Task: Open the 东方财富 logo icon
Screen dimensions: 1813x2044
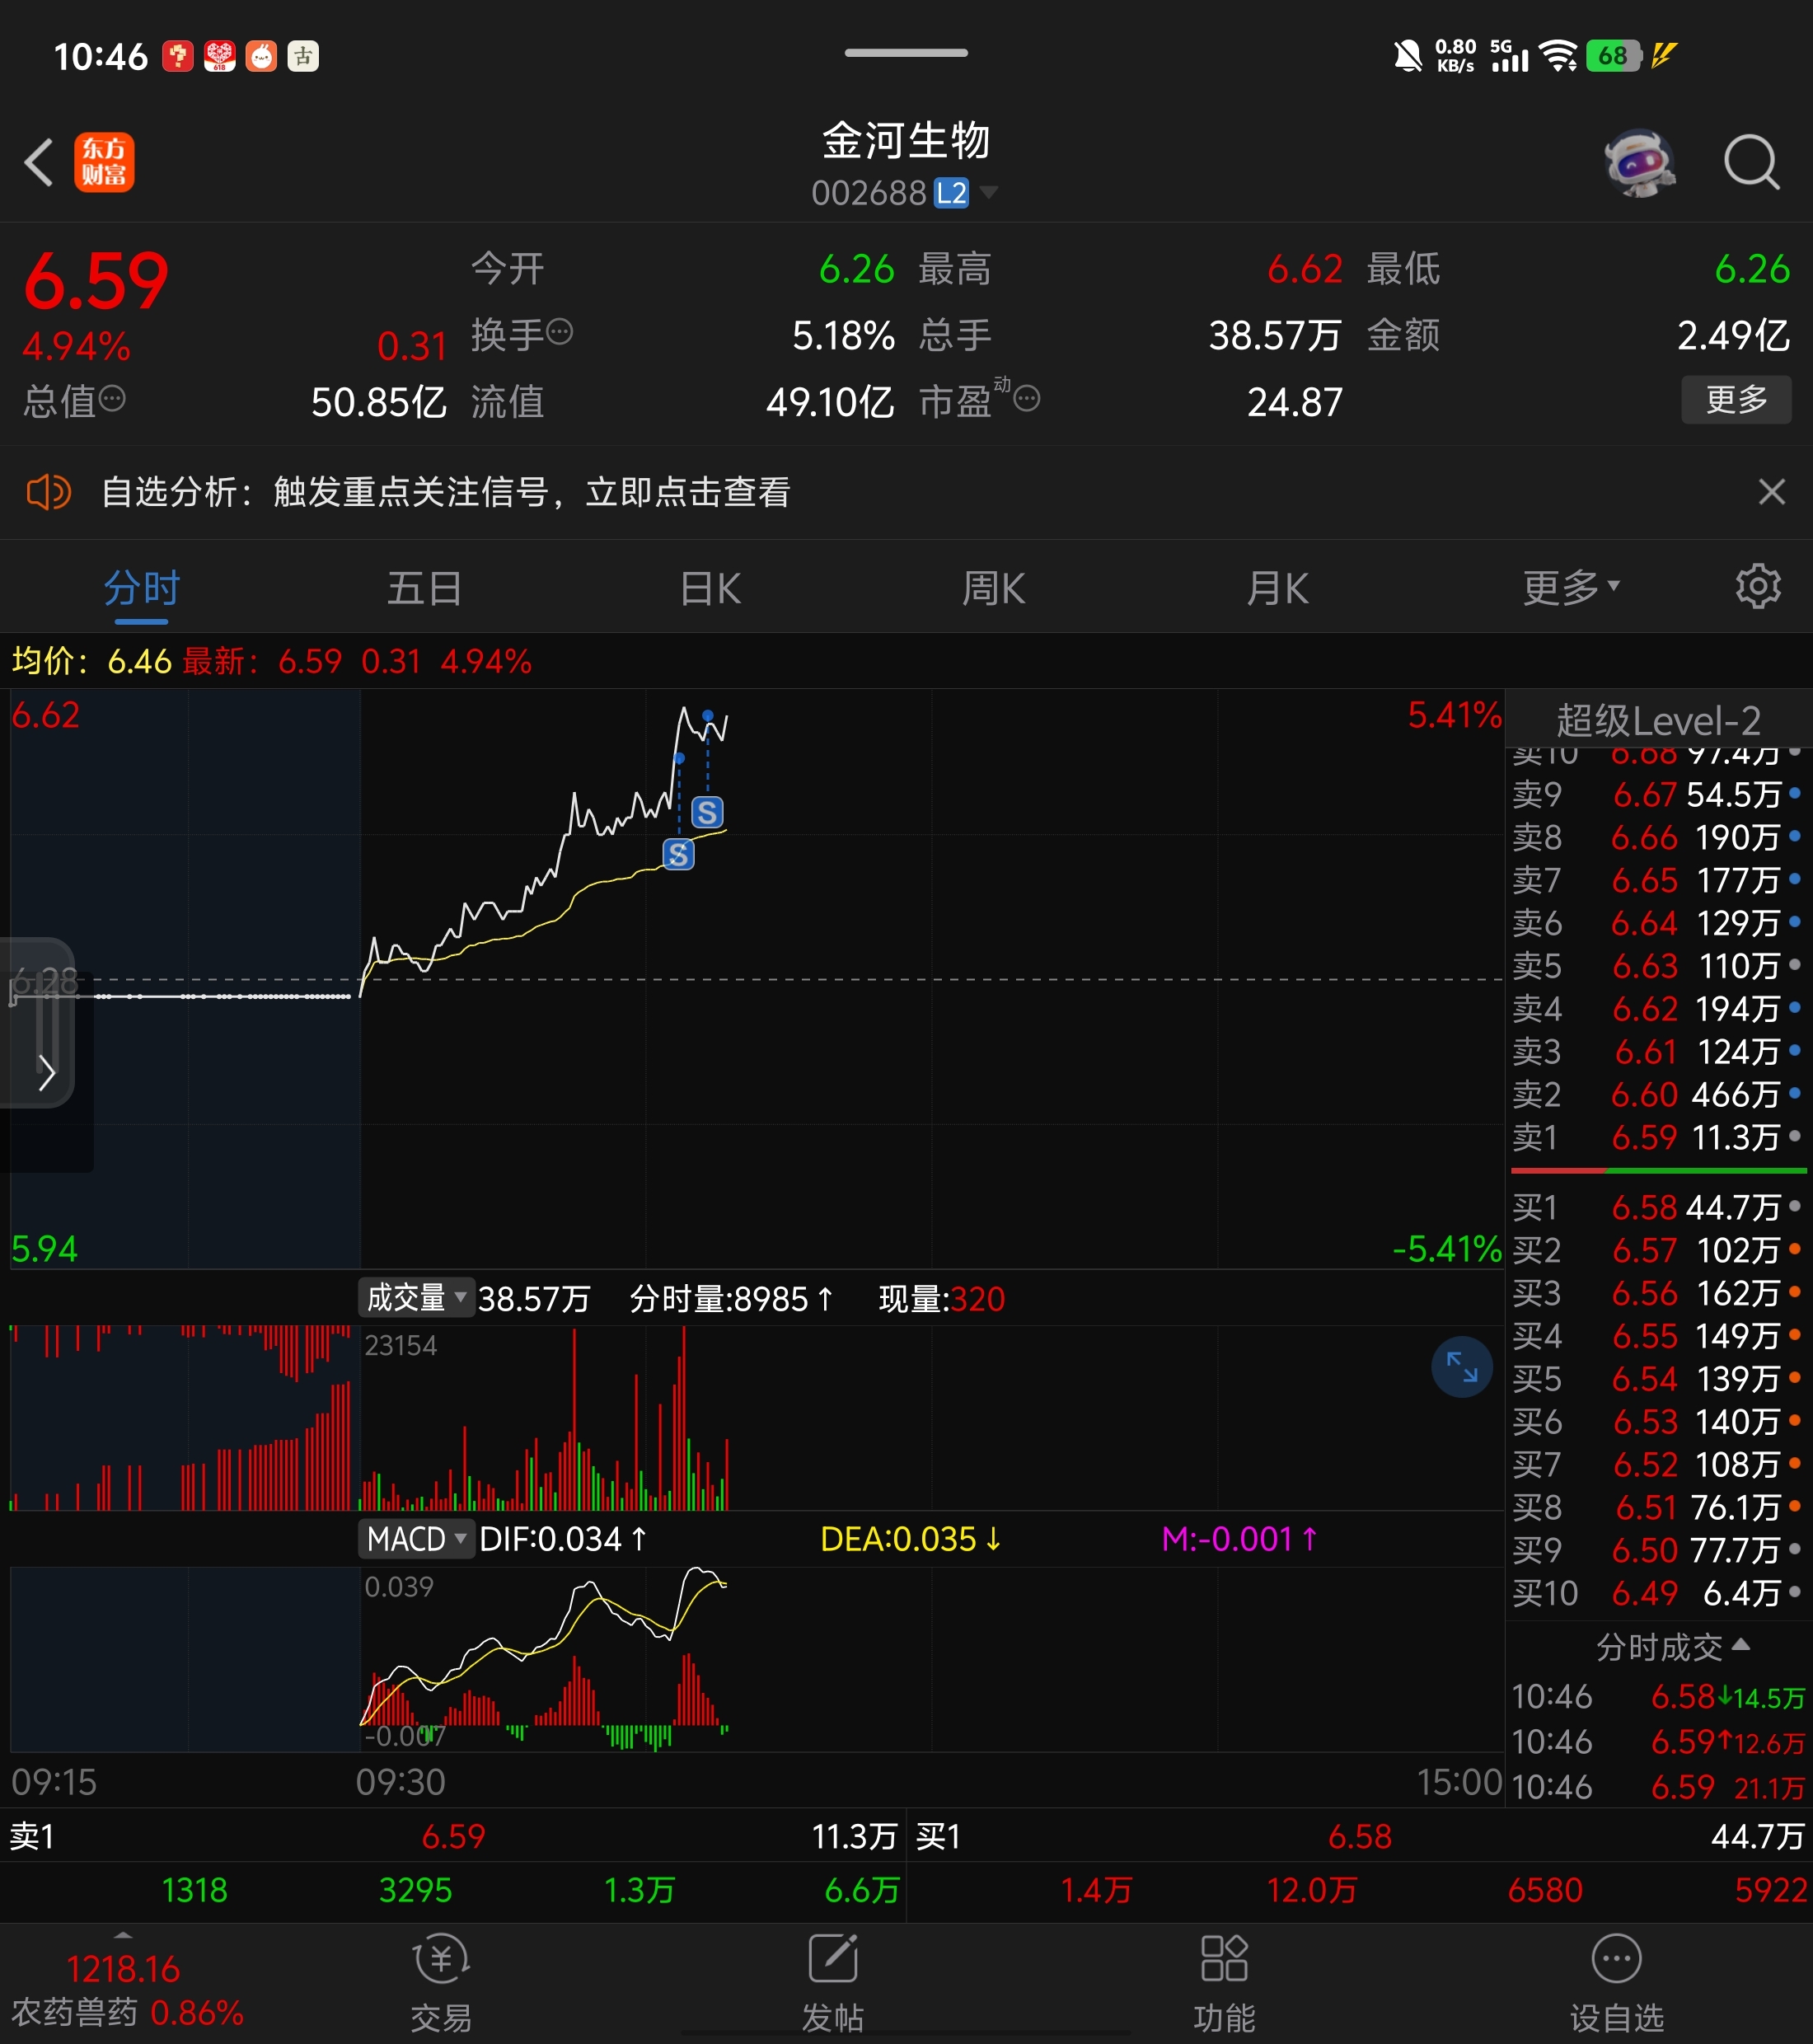Action: 104,162
